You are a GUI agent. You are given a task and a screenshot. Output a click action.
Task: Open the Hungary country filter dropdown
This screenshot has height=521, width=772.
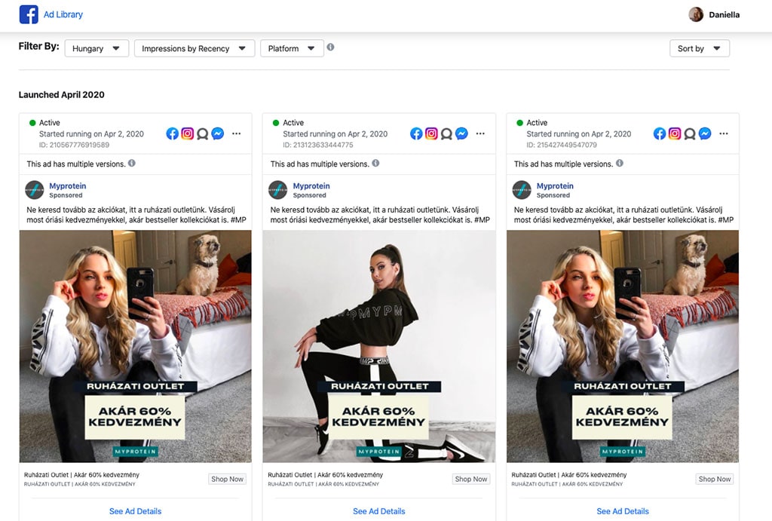pyautogui.click(x=96, y=48)
